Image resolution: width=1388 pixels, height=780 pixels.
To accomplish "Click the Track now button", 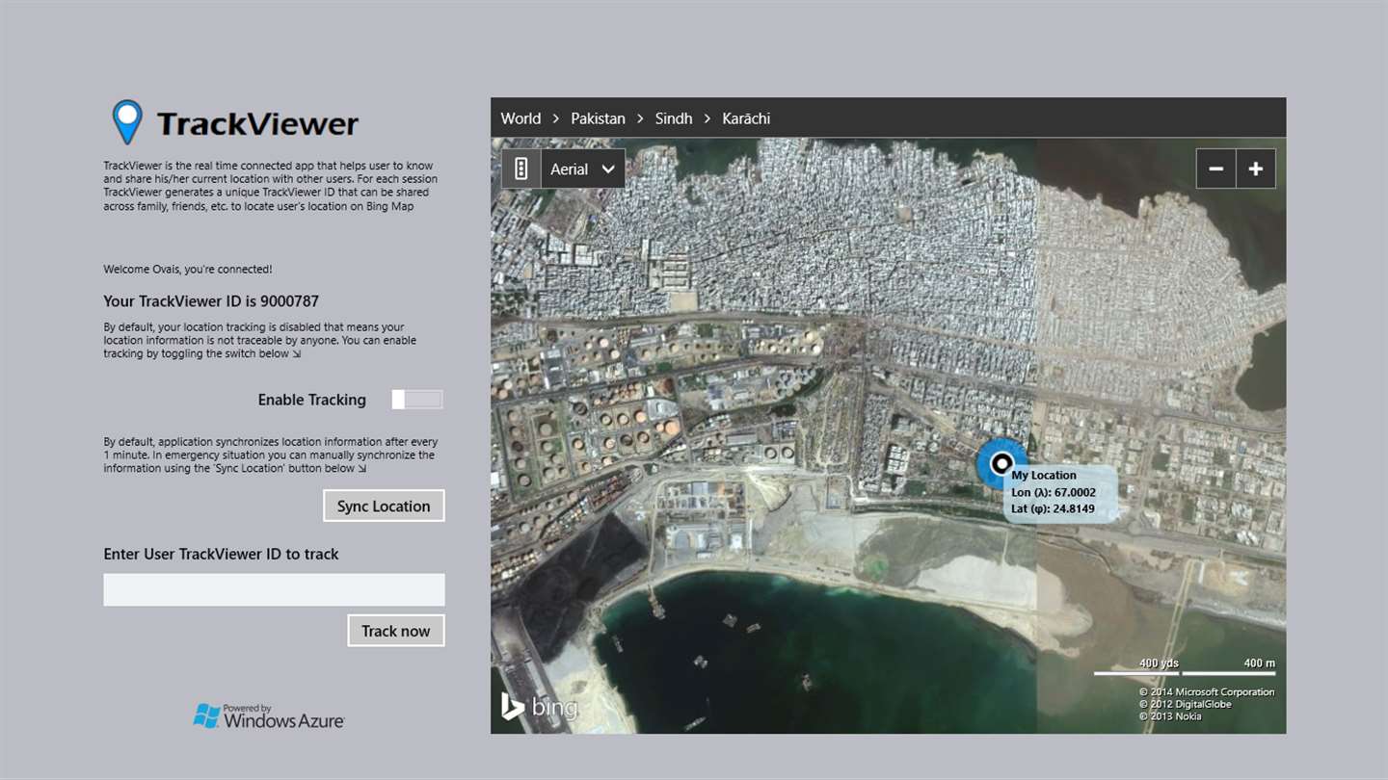I will pos(396,631).
